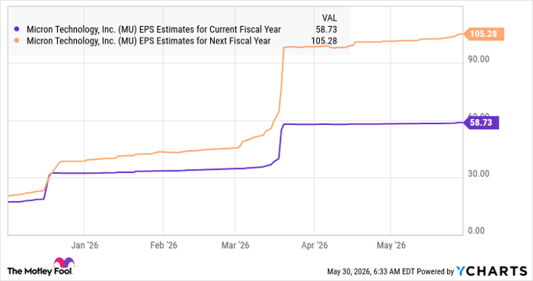Click the 105.28 value in the legend
533x281 pixels.
(324, 41)
